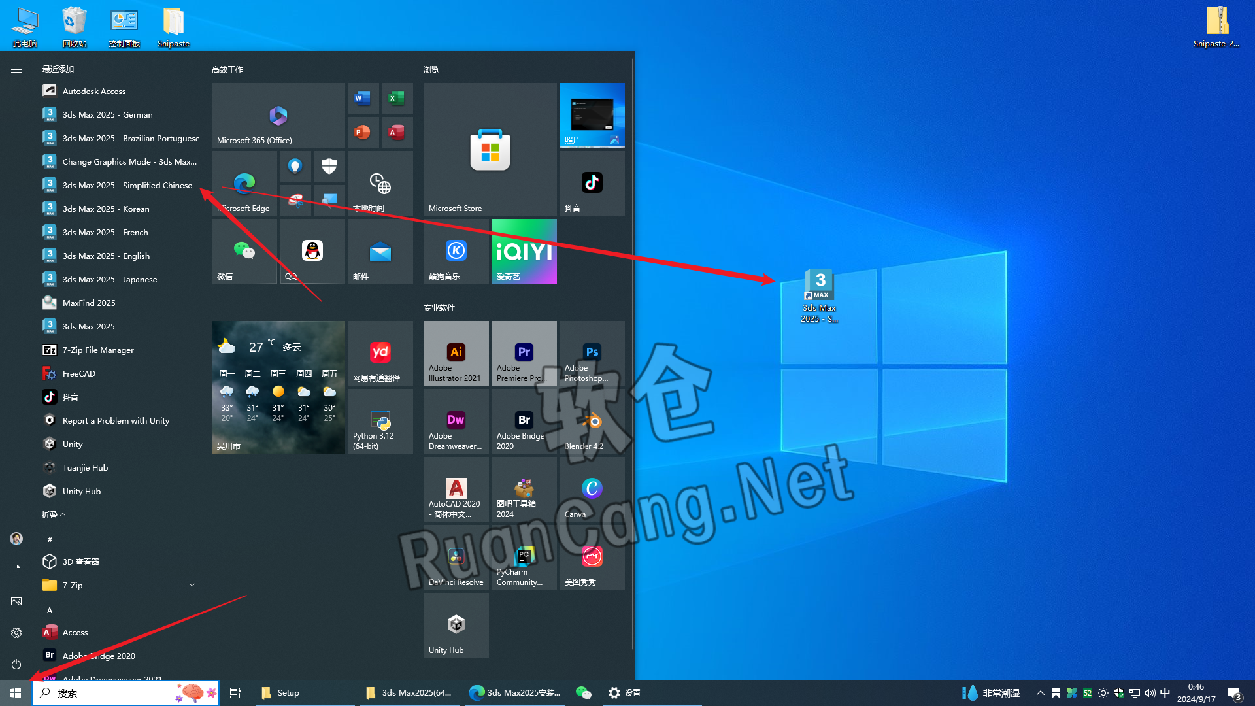Open Change Graphics Mode - 3ds Max entry

[121, 161]
